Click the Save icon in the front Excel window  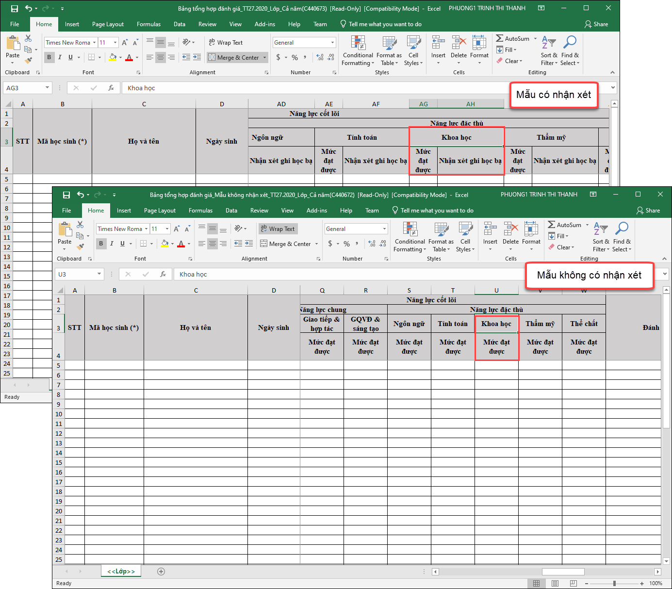click(x=66, y=195)
